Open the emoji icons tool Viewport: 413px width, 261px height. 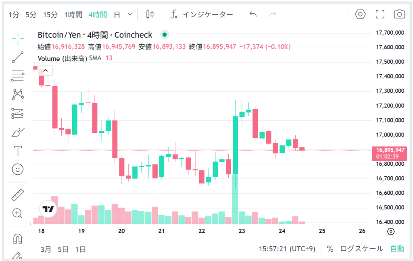[x=18, y=170]
